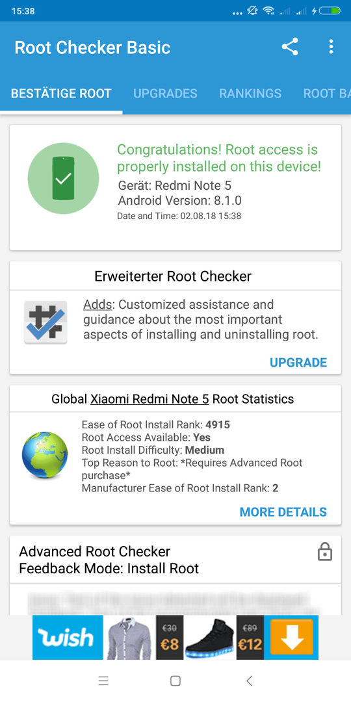Tap the lock icon on Advanced Root Checker
The image size is (351, 702).
click(x=324, y=552)
